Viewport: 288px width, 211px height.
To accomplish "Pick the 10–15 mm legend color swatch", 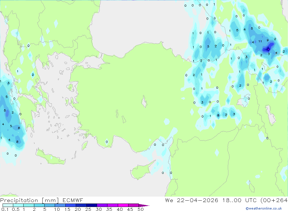I will pos(60,205).
